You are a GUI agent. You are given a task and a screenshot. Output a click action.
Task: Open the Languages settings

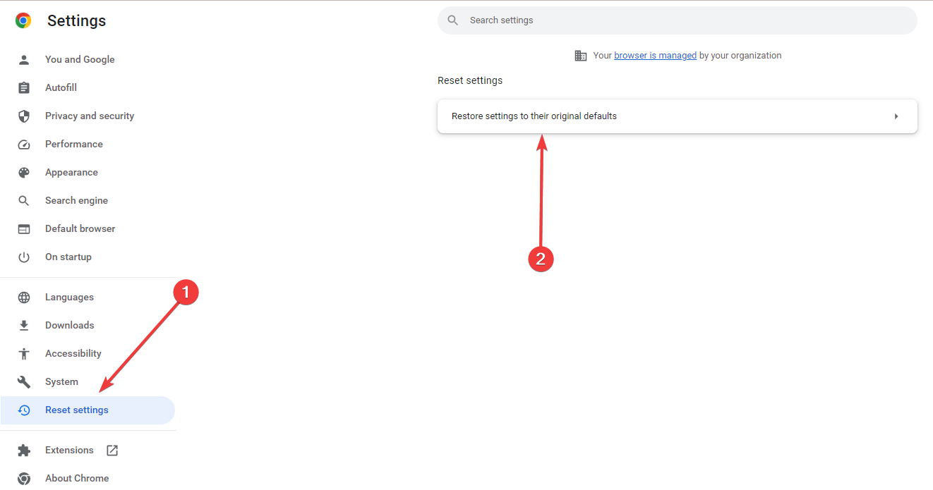pyautogui.click(x=69, y=297)
